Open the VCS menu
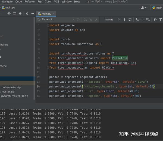The height and width of the screenshot is (141, 163). 57,2
